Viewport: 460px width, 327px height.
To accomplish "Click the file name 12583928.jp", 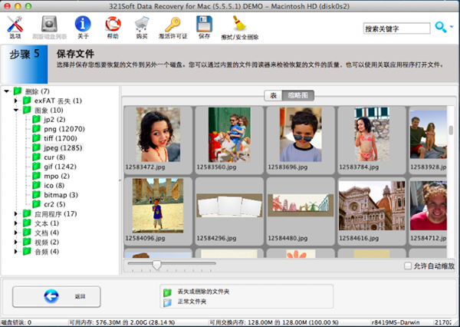I will (429, 167).
